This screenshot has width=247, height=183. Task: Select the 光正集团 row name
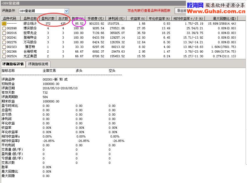click(x=30, y=56)
